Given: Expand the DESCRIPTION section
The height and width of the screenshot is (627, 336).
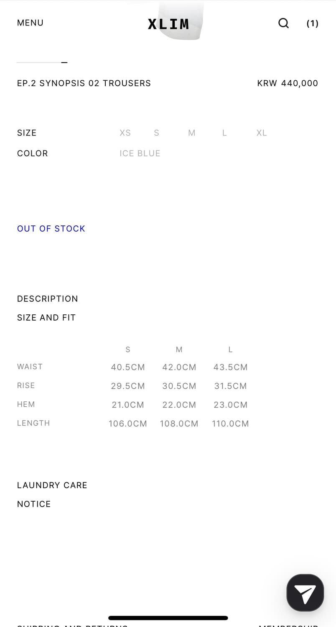Looking at the screenshot, I should (x=47, y=299).
